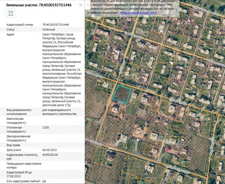Click house number 8 on the map

tap(114, 109)
